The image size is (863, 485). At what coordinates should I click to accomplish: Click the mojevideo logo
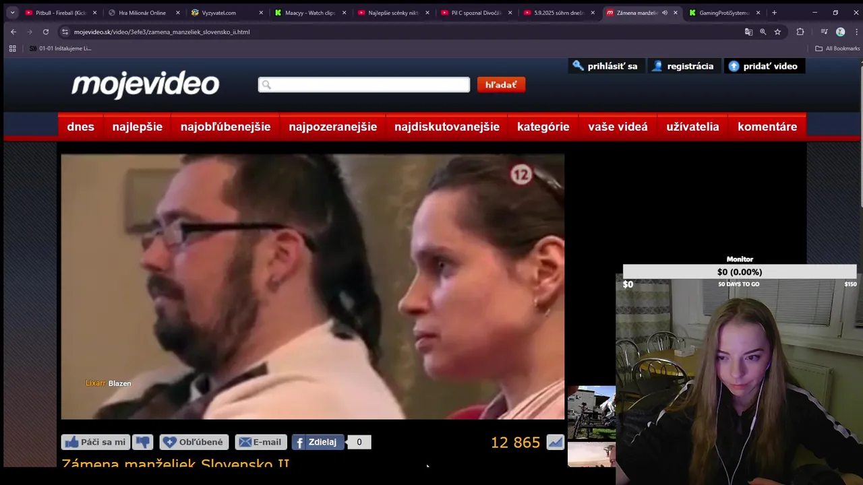(146, 85)
